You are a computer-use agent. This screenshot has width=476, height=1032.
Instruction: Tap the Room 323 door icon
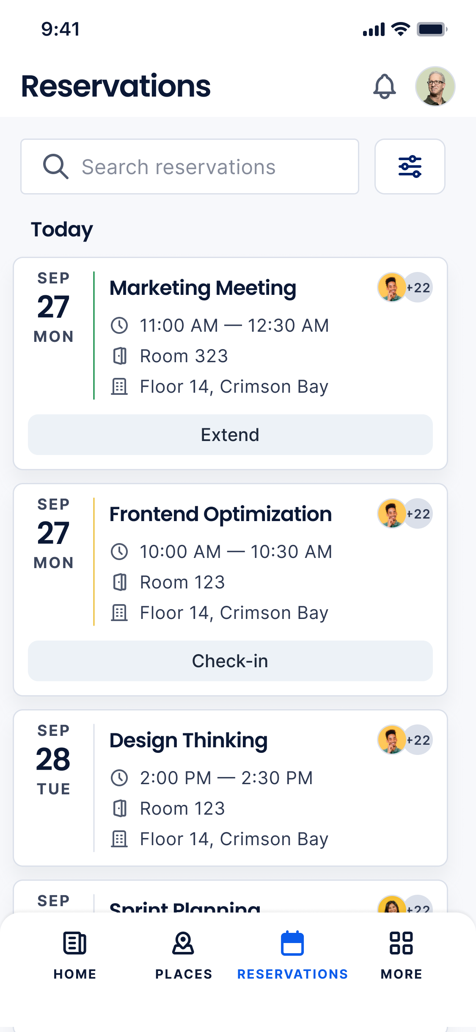[x=119, y=356]
